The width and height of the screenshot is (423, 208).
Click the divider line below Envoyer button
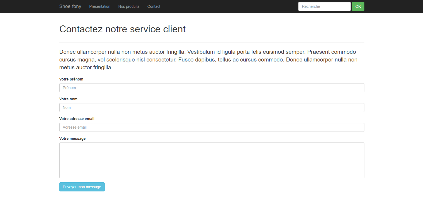coord(211,197)
